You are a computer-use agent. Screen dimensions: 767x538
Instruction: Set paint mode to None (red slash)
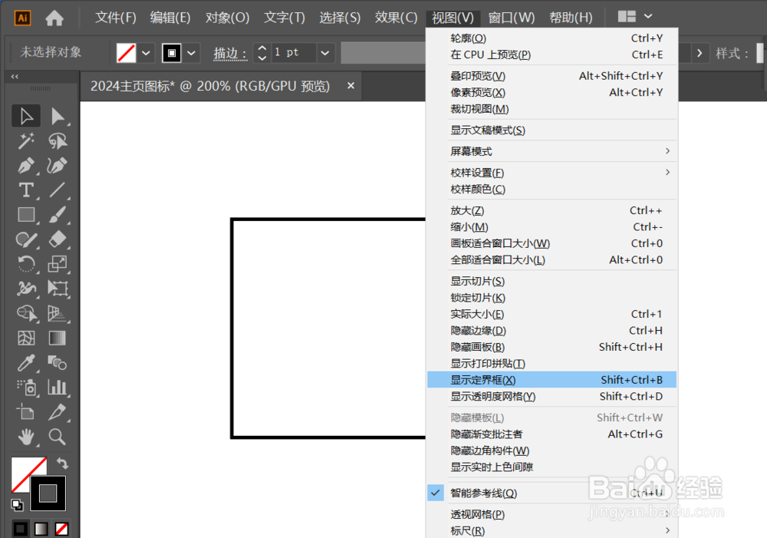click(x=61, y=530)
